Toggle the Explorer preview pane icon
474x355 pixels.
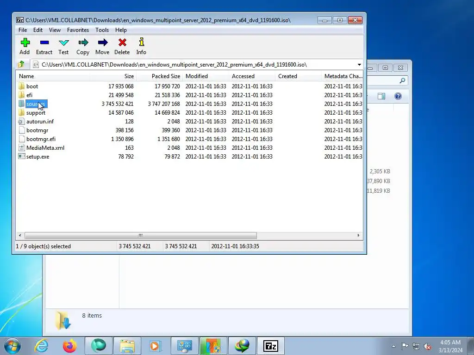(x=381, y=96)
